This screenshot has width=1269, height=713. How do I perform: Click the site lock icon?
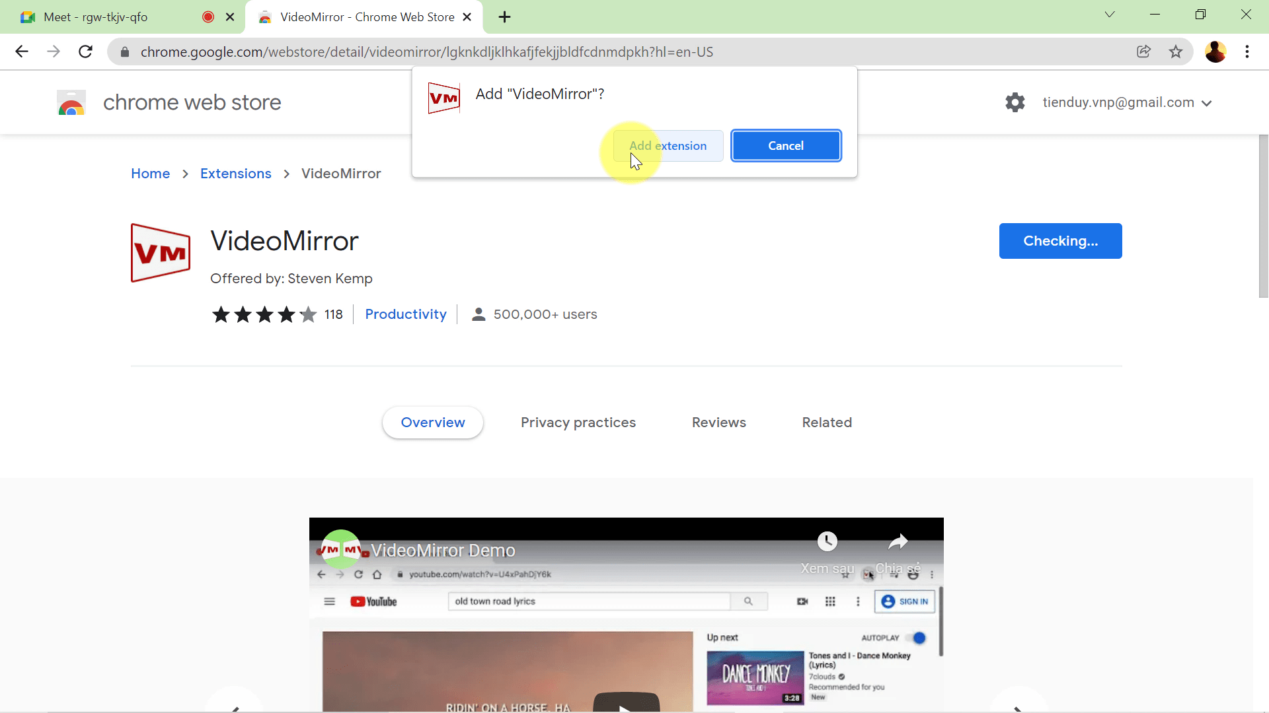coord(125,51)
